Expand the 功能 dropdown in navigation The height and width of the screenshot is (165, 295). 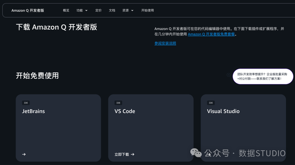[x=82, y=11]
